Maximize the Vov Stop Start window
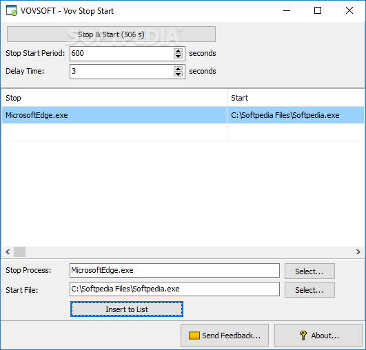Viewport: 366px width, 350px height. click(x=318, y=10)
